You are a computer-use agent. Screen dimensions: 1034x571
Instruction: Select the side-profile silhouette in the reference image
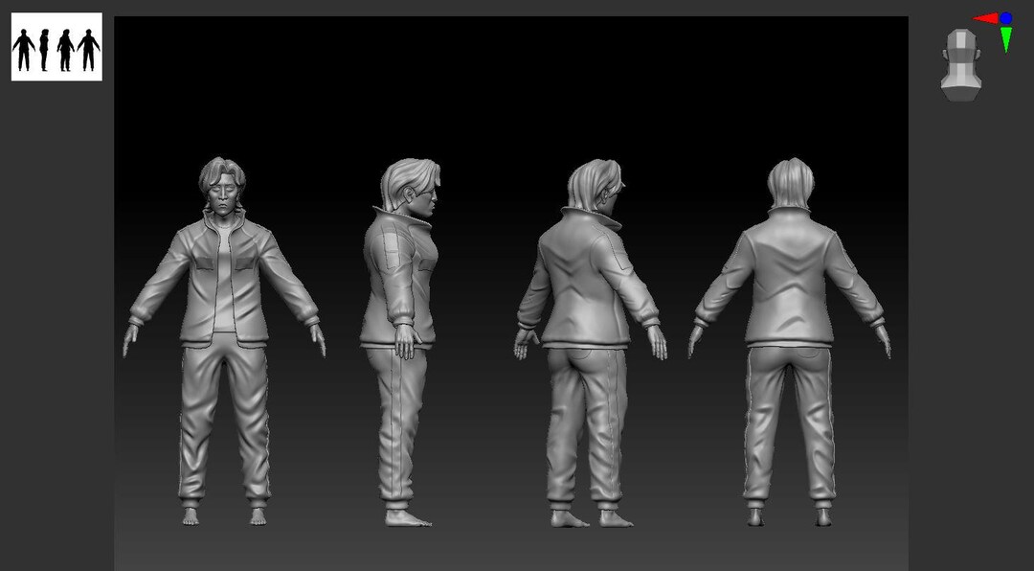tap(44, 44)
